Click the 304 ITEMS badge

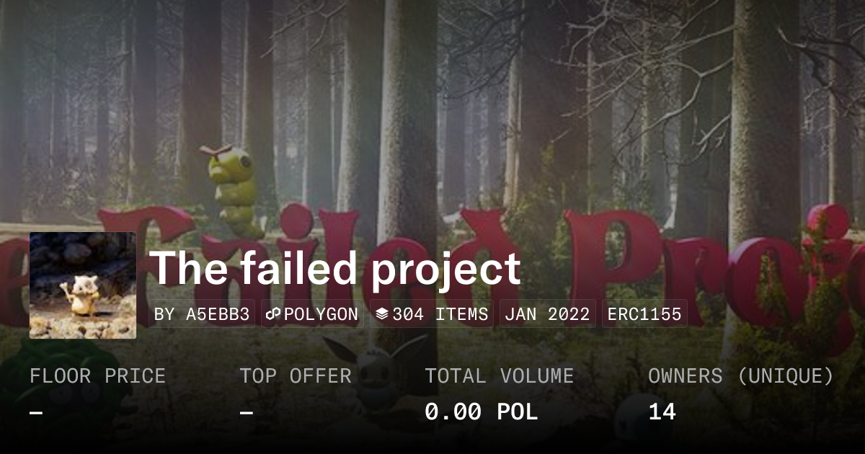(432, 314)
